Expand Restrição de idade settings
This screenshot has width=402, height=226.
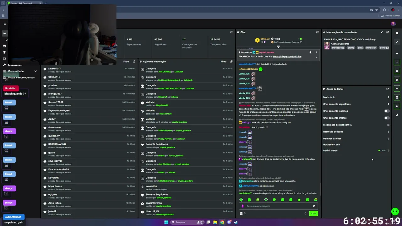pos(356,132)
